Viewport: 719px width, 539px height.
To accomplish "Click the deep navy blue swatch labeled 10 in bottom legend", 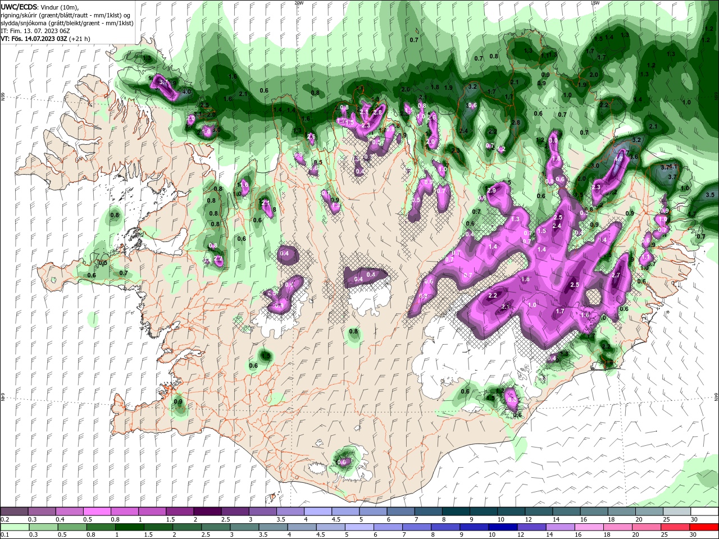I will point(503,528).
